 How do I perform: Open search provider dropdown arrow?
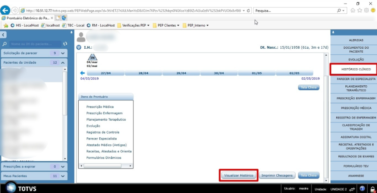click(343, 11)
